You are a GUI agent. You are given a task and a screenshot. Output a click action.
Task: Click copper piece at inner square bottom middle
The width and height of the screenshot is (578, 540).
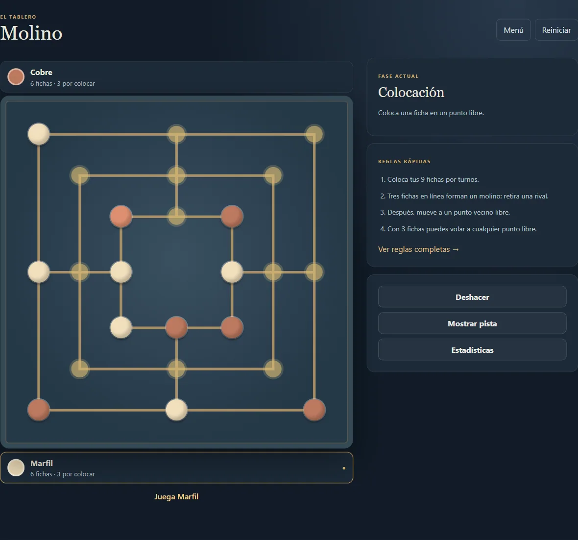tap(176, 327)
